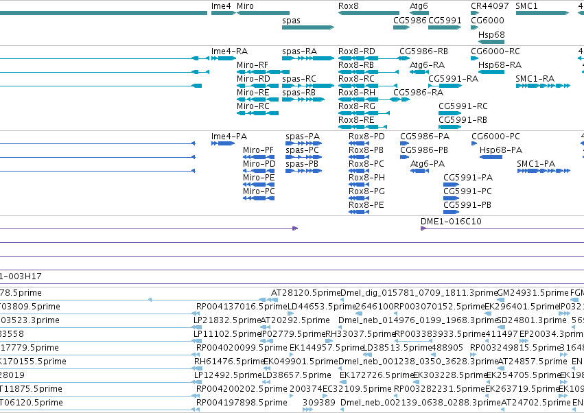This screenshot has height=413, width=584.
Task: Select EST RP004197898.5prime
Action: click(242, 403)
